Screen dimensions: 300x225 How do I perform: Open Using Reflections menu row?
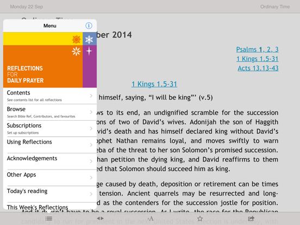point(50,145)
